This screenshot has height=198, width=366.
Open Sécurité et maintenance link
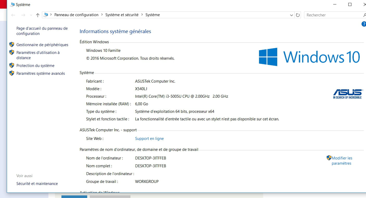click(x=37, y=184)
